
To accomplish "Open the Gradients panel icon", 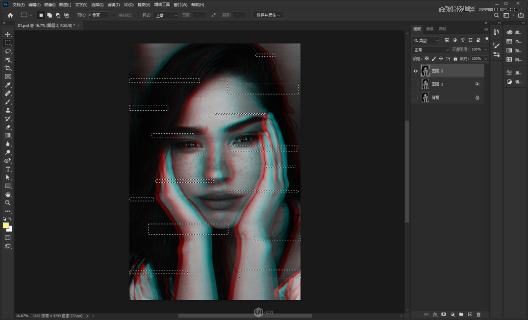I will (x=509, y=50).
